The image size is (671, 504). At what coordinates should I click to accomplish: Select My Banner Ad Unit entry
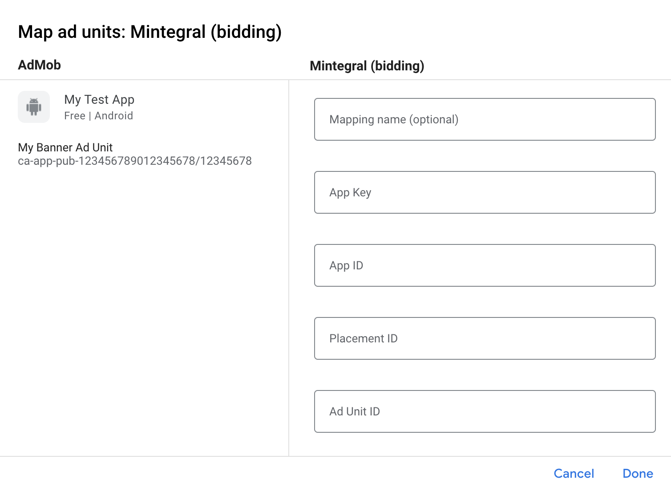coord(65,147)
